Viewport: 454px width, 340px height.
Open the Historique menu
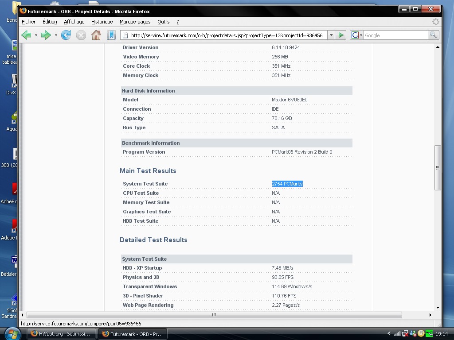(102, 22)
